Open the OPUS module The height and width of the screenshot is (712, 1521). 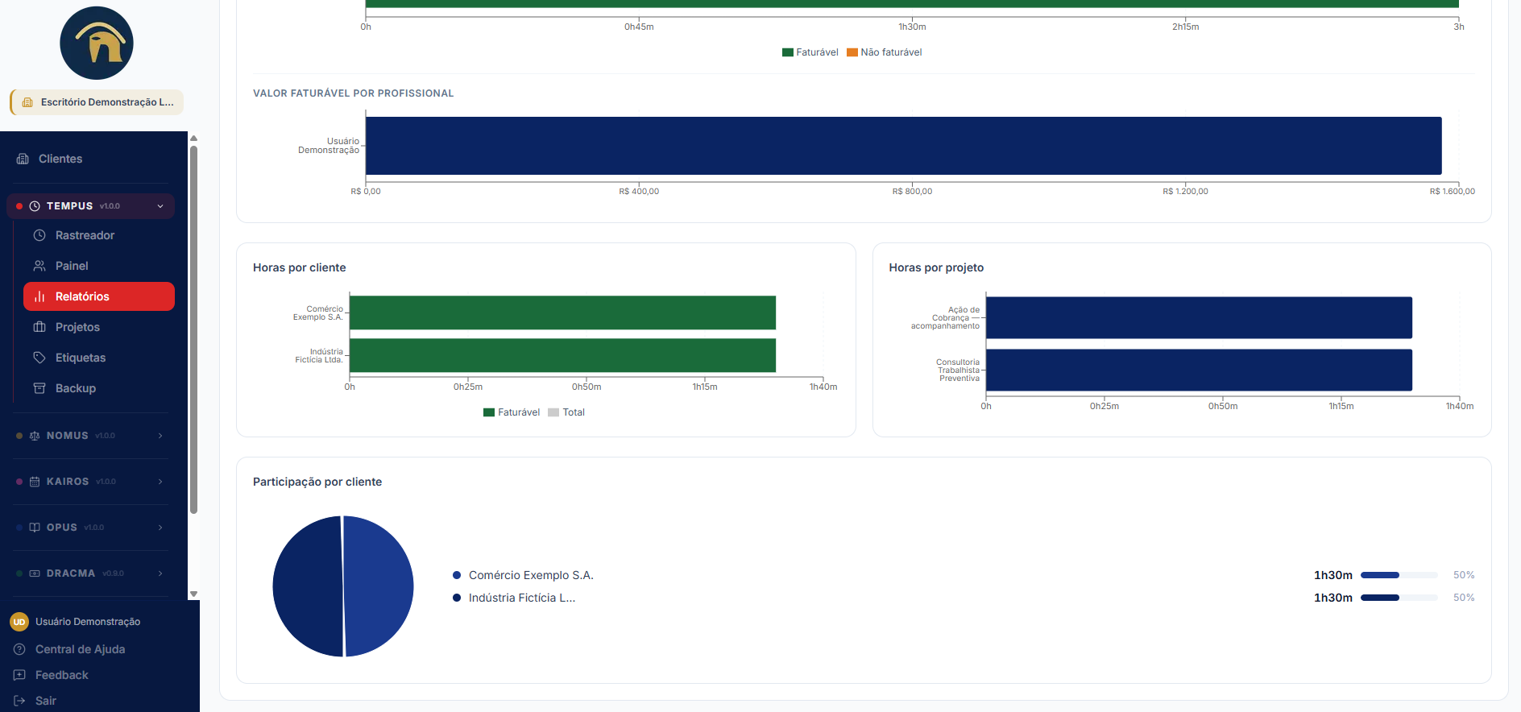(x=90, y=528)
